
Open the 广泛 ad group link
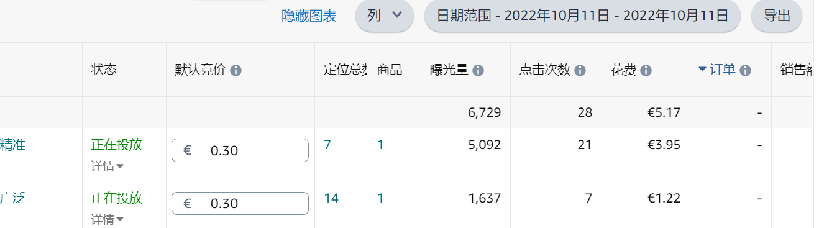[12, 198]
